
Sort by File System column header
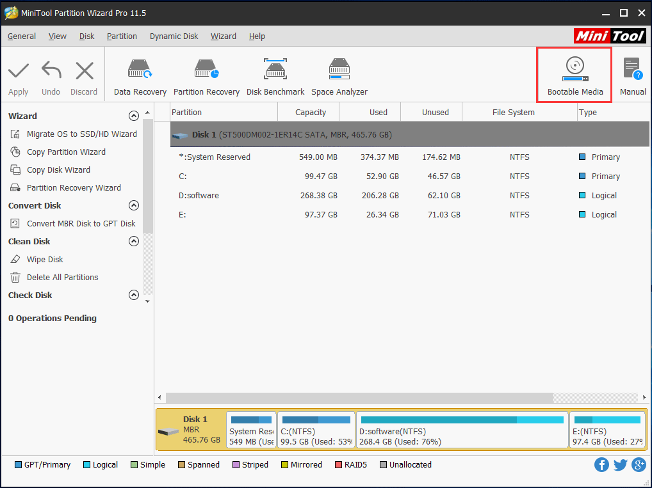point(520,112)
